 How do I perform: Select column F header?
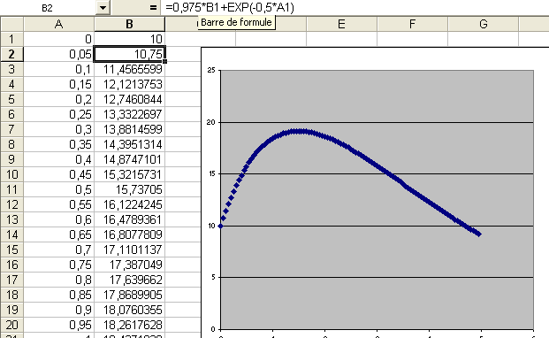point(413,24)
